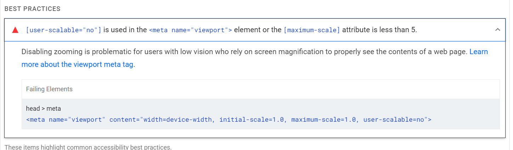Click the [user-scalable="no"] code in audit title
This screenshot has width=513, height=150.
tap(64, 30)
